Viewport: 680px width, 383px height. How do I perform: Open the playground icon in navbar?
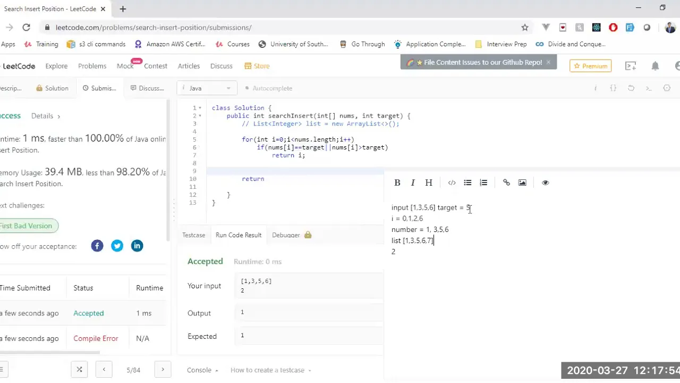click(631, 66)
